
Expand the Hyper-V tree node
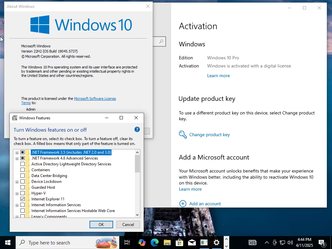[x=17, y=193]
